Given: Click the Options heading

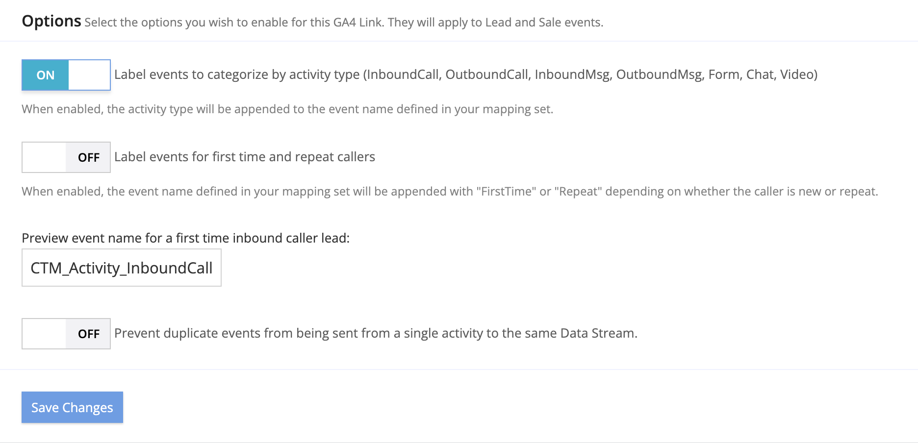Looking at the screenshot, I should (x=51, y=21).
